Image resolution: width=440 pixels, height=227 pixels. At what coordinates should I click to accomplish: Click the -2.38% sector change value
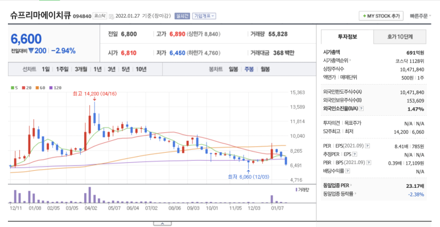click(416, 194)
